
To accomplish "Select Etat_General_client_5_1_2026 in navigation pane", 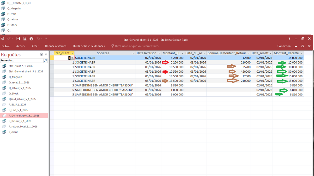I will pyautogui.click(x=26, y=71).
